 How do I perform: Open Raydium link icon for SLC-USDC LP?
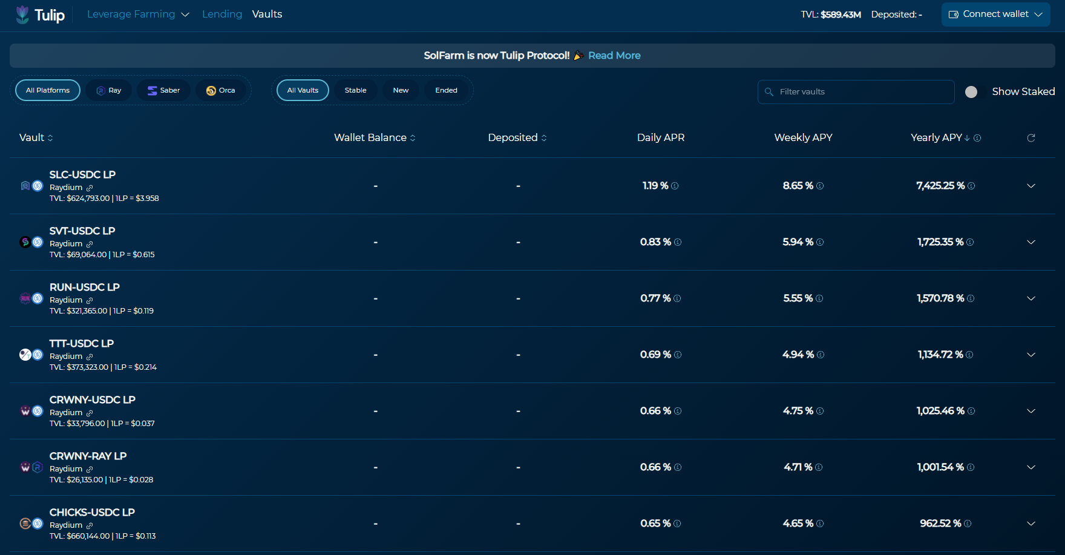pos(90,188)
